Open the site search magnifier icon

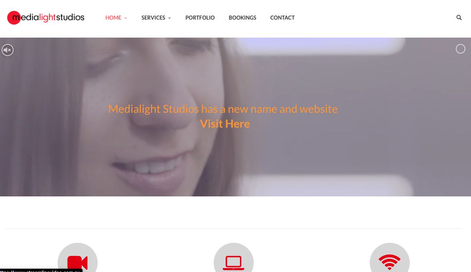459,18
